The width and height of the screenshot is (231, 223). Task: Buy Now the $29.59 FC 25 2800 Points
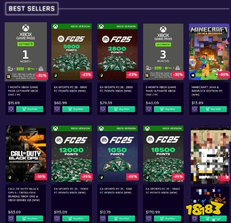point(122,109)
